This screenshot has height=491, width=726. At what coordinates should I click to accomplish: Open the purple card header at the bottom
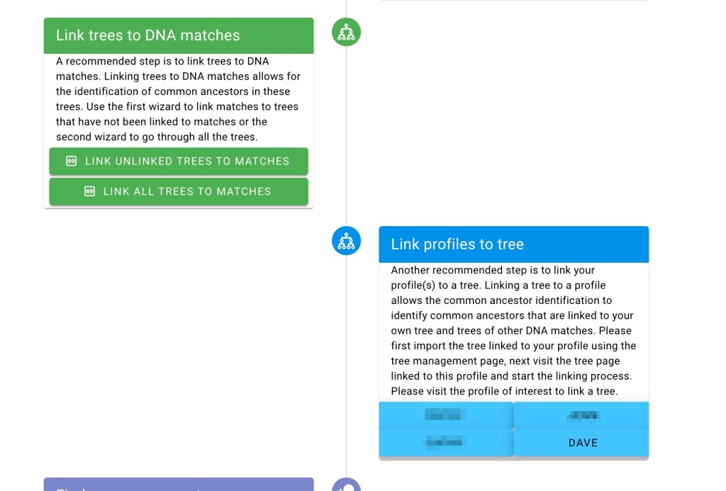179,485
